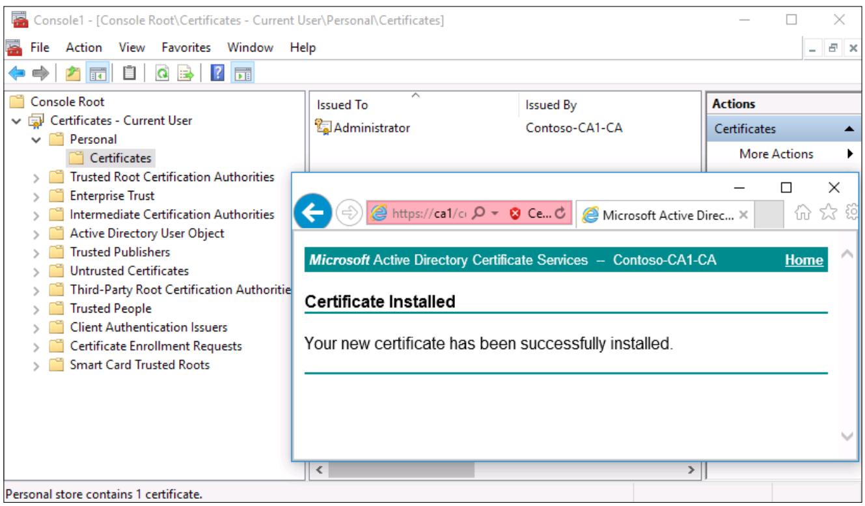
Task: Maximize the browser window
Action: [x=787, y=188]
